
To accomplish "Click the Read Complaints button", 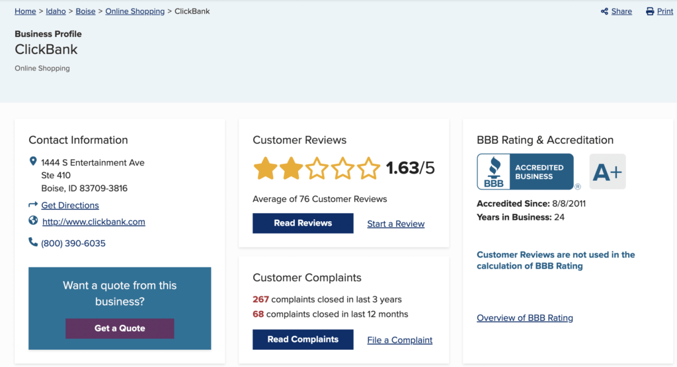I will pos(303,339).
